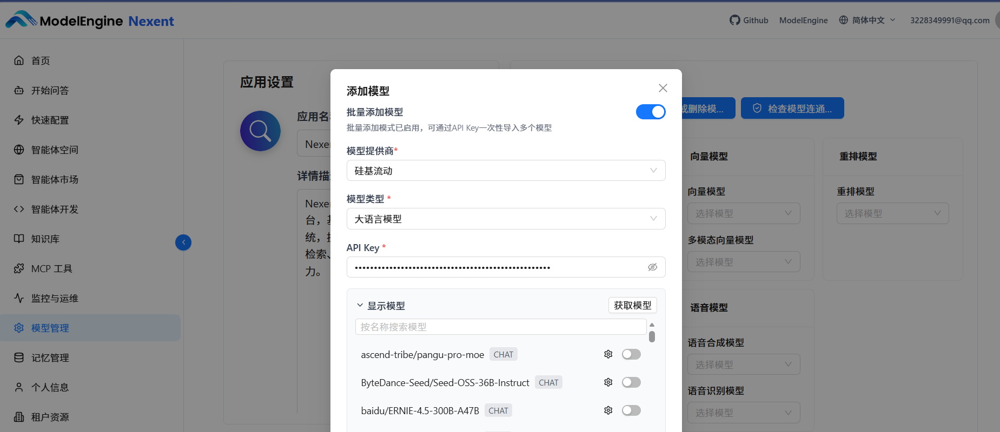The image size is (1000, 432).
Task: Open 开始问答 in the sidebar
Action: pos(90,90)
